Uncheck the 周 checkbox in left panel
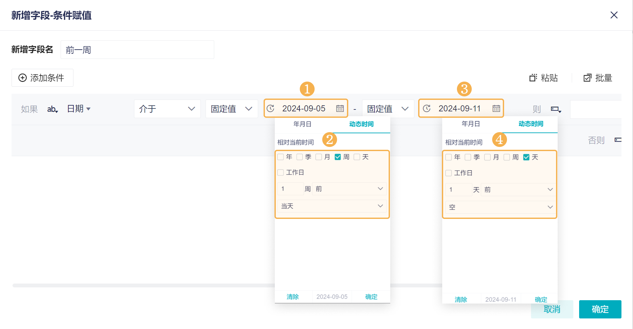The width and height of the screenshot is (633, 329). point(338,157)
